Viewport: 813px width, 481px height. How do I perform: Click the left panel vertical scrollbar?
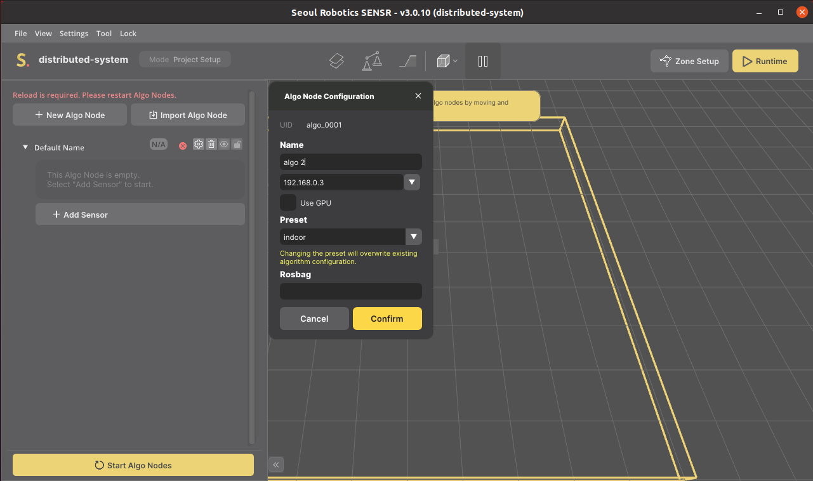[252, 268]
